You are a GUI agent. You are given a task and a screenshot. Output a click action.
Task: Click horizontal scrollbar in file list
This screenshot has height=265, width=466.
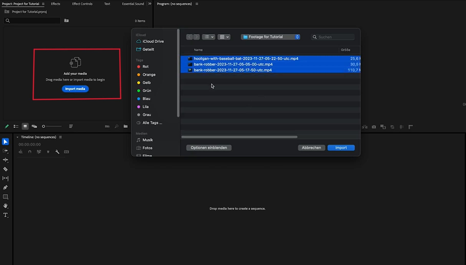239,137
